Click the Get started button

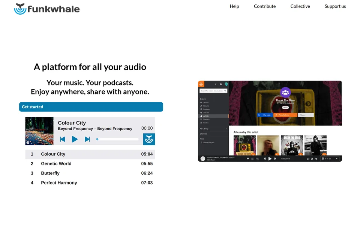[91, 107]
